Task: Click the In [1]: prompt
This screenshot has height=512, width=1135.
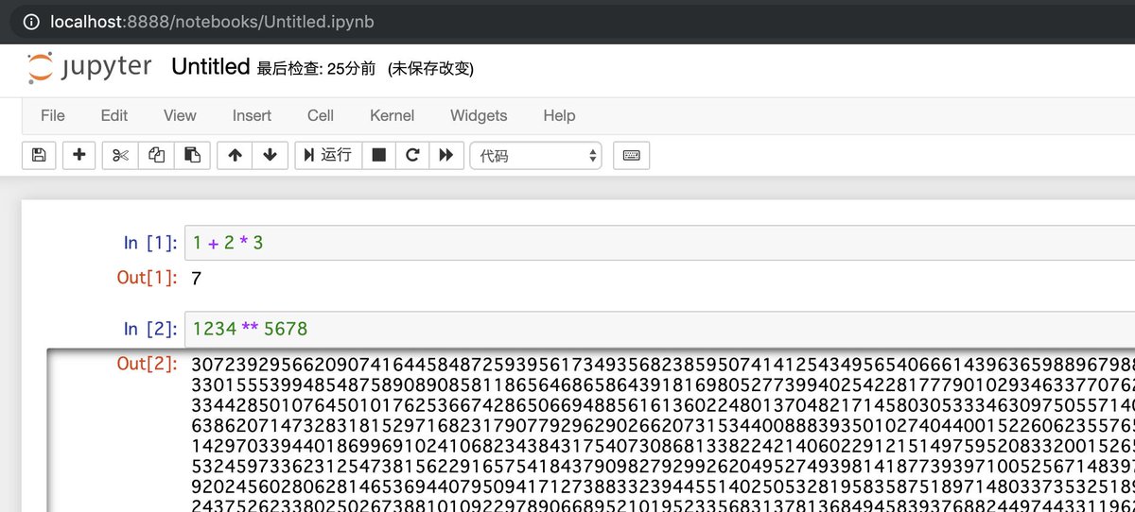Action: [x=150, y=243]
